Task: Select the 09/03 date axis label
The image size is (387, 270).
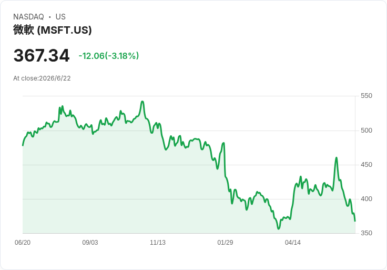Action: click(90, 242)
